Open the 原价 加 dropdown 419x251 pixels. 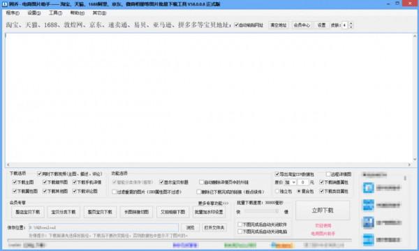tap(290, 183)
